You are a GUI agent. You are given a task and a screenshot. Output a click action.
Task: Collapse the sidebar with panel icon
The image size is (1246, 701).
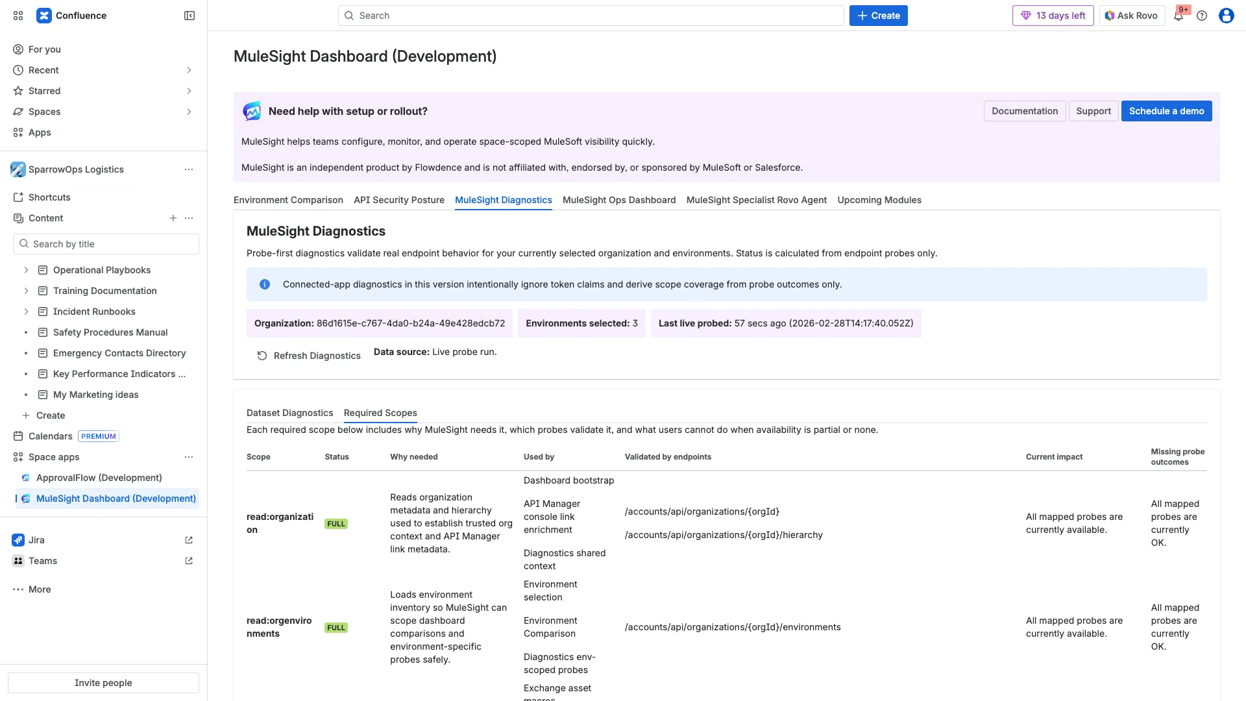click(x=189, y=16)
